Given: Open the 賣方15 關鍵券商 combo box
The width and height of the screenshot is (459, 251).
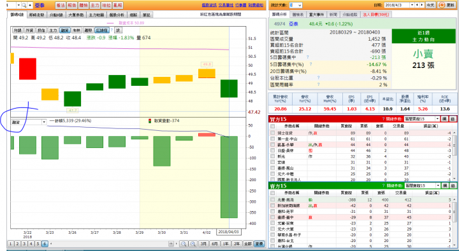Looking at the screenshot, I should [422, 186].
